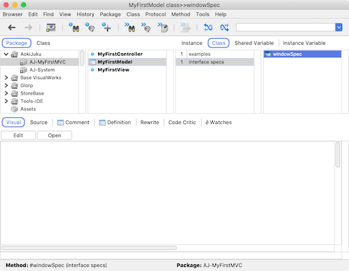Switch browser to Instance side
This screenshot has width=349, height=271.
[x=192, y=43]
